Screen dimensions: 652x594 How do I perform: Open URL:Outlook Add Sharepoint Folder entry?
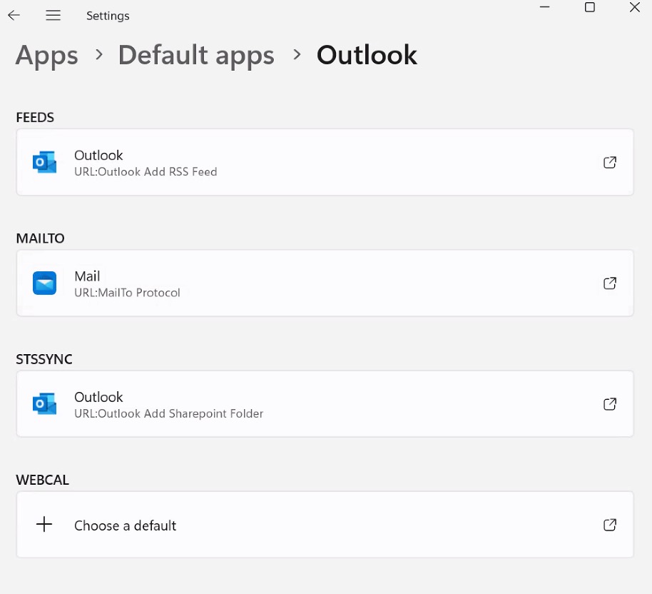[x=325, y=404]
